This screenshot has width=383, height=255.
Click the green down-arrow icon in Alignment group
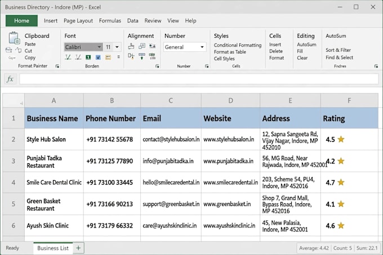142,56
